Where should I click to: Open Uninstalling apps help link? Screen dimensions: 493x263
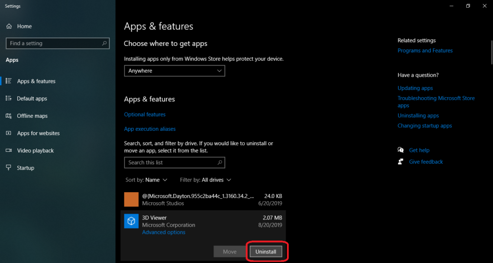click(x=418, y=116)
